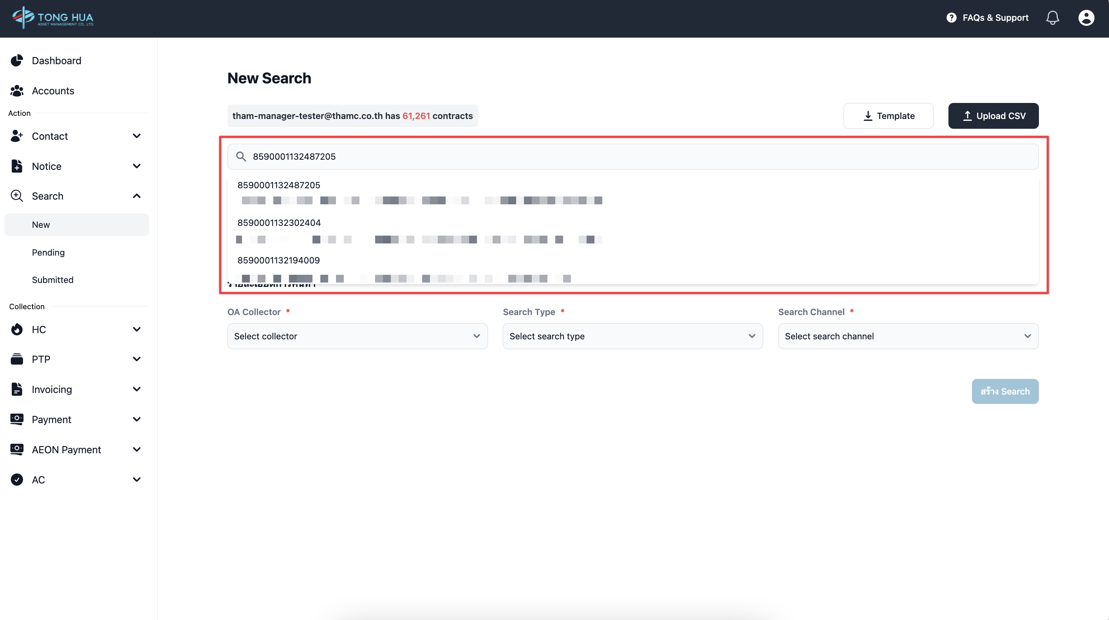Click the AC checkmark circle icon
Viewport: 1109px width, 620px height.
17,480
